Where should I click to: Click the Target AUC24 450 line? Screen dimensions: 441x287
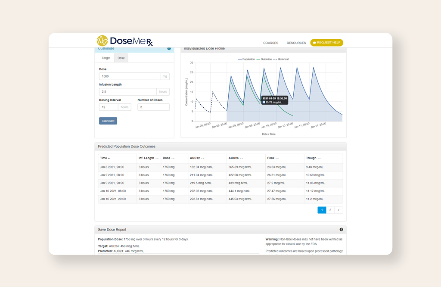pos(119,246)
